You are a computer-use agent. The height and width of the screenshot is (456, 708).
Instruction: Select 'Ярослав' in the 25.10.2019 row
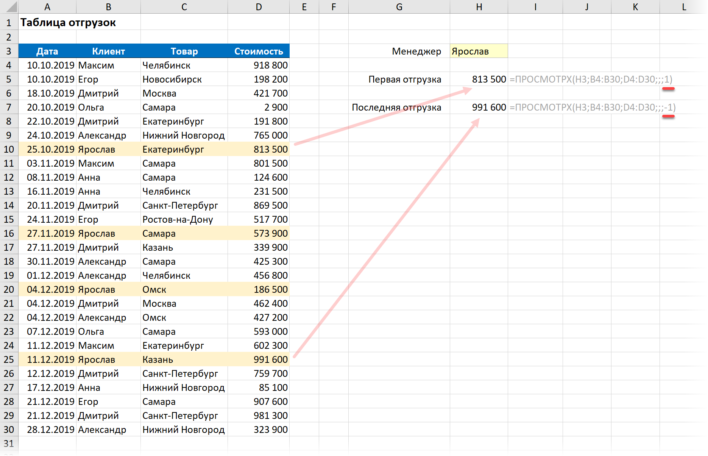(108, 149)
